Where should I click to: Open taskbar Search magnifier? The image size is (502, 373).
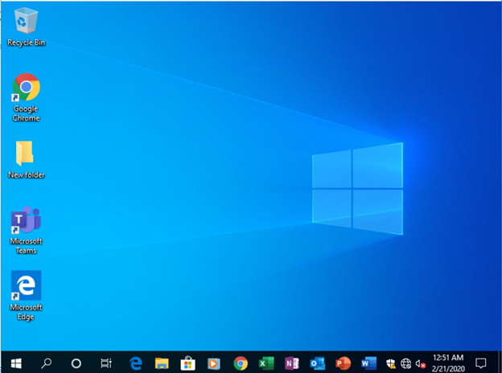click(x=47, y=363)
